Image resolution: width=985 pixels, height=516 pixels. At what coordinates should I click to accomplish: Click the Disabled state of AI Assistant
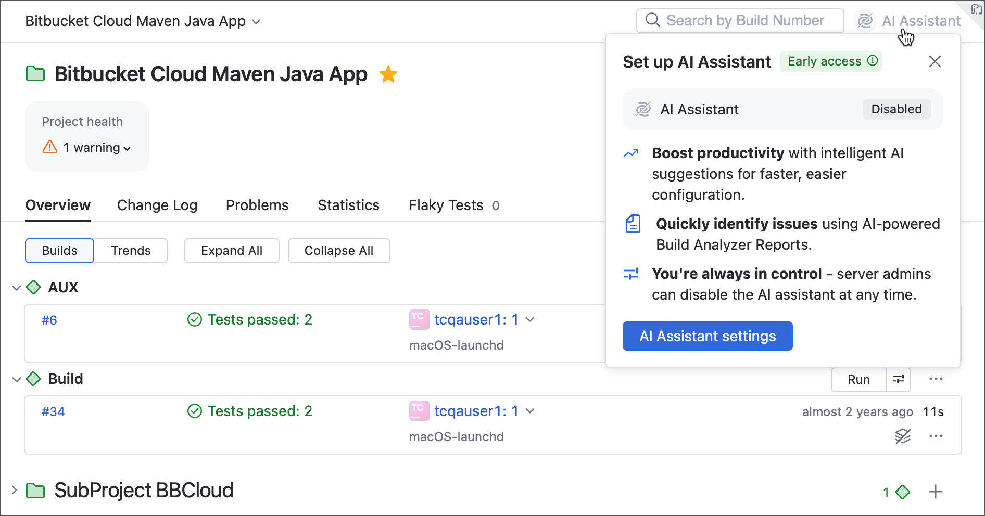tap(896, 109)
